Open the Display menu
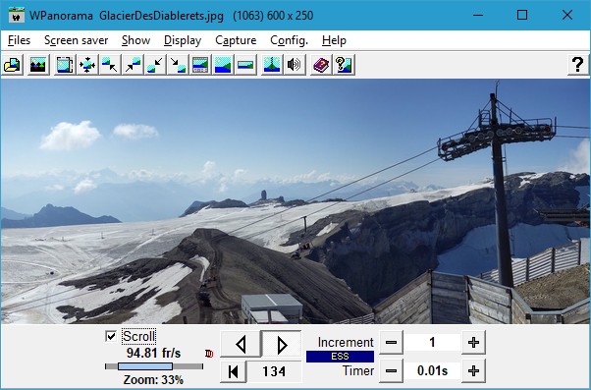 coord(183,40)
